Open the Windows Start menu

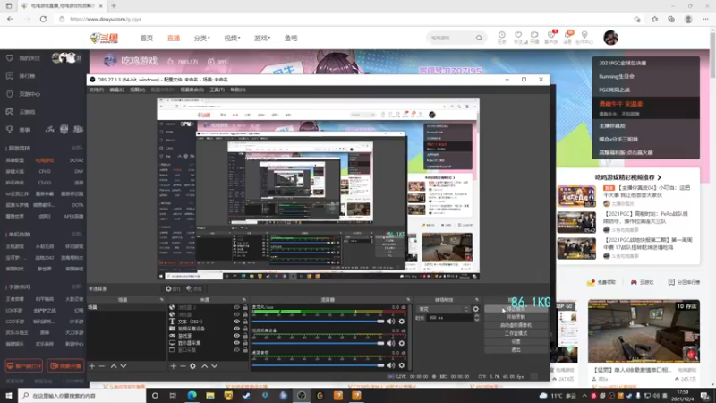coord(9,395)
